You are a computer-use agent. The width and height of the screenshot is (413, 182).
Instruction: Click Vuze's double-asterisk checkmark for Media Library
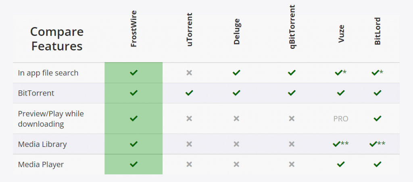[x=340, y=144]
